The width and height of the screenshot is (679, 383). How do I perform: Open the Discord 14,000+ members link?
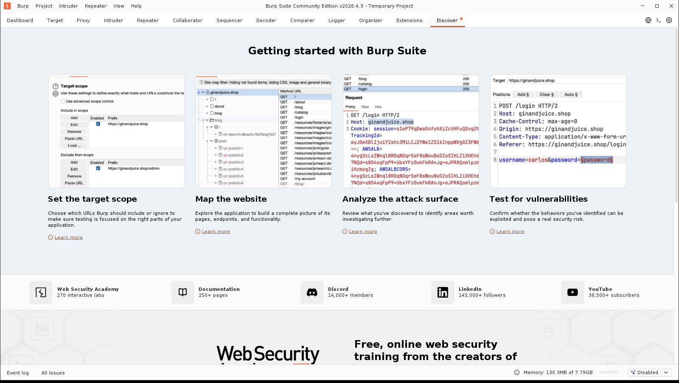click(351, 292)
